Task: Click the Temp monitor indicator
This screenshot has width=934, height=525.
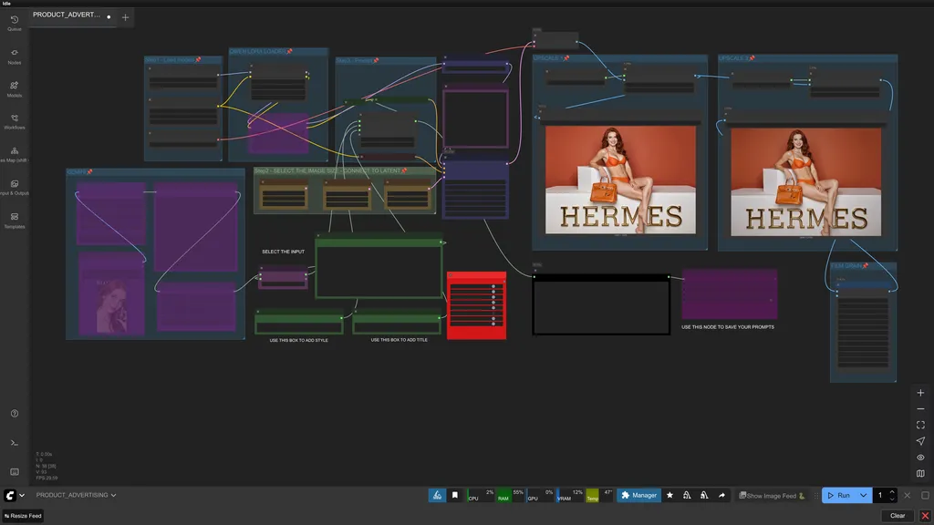Action: 599,495
